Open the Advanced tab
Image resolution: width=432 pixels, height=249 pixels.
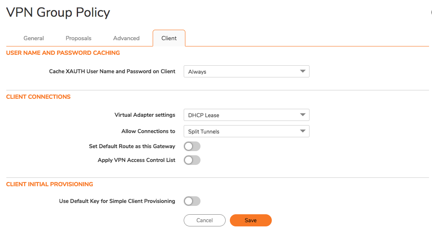tap(126, 38)
